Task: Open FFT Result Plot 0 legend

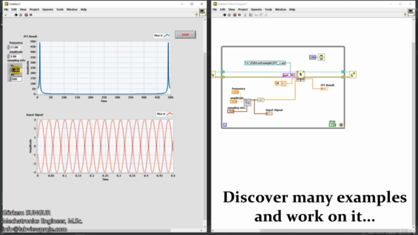Action: pyautogui.click(x=161, y=35)
